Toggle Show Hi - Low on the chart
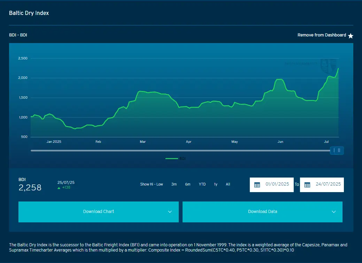This screenshot has height=263, width=362. coord(152,184)
